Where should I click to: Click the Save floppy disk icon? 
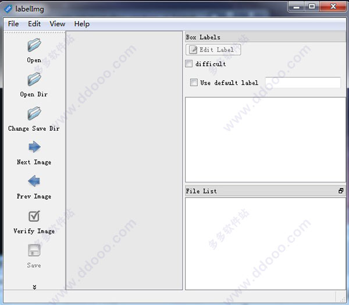tap(34, 250)
